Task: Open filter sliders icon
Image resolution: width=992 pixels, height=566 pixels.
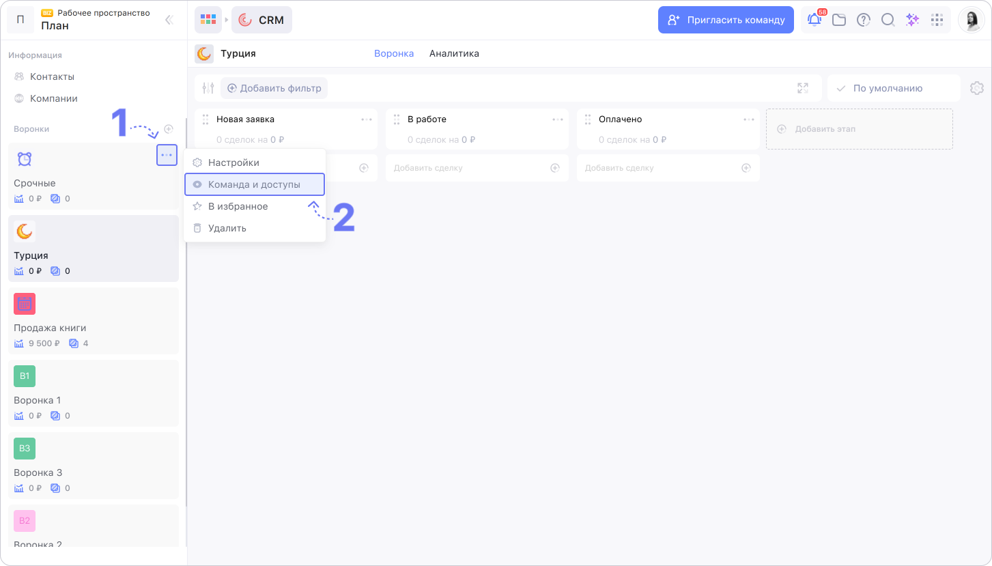Action: pyautogui.click(x=208, y=88)
